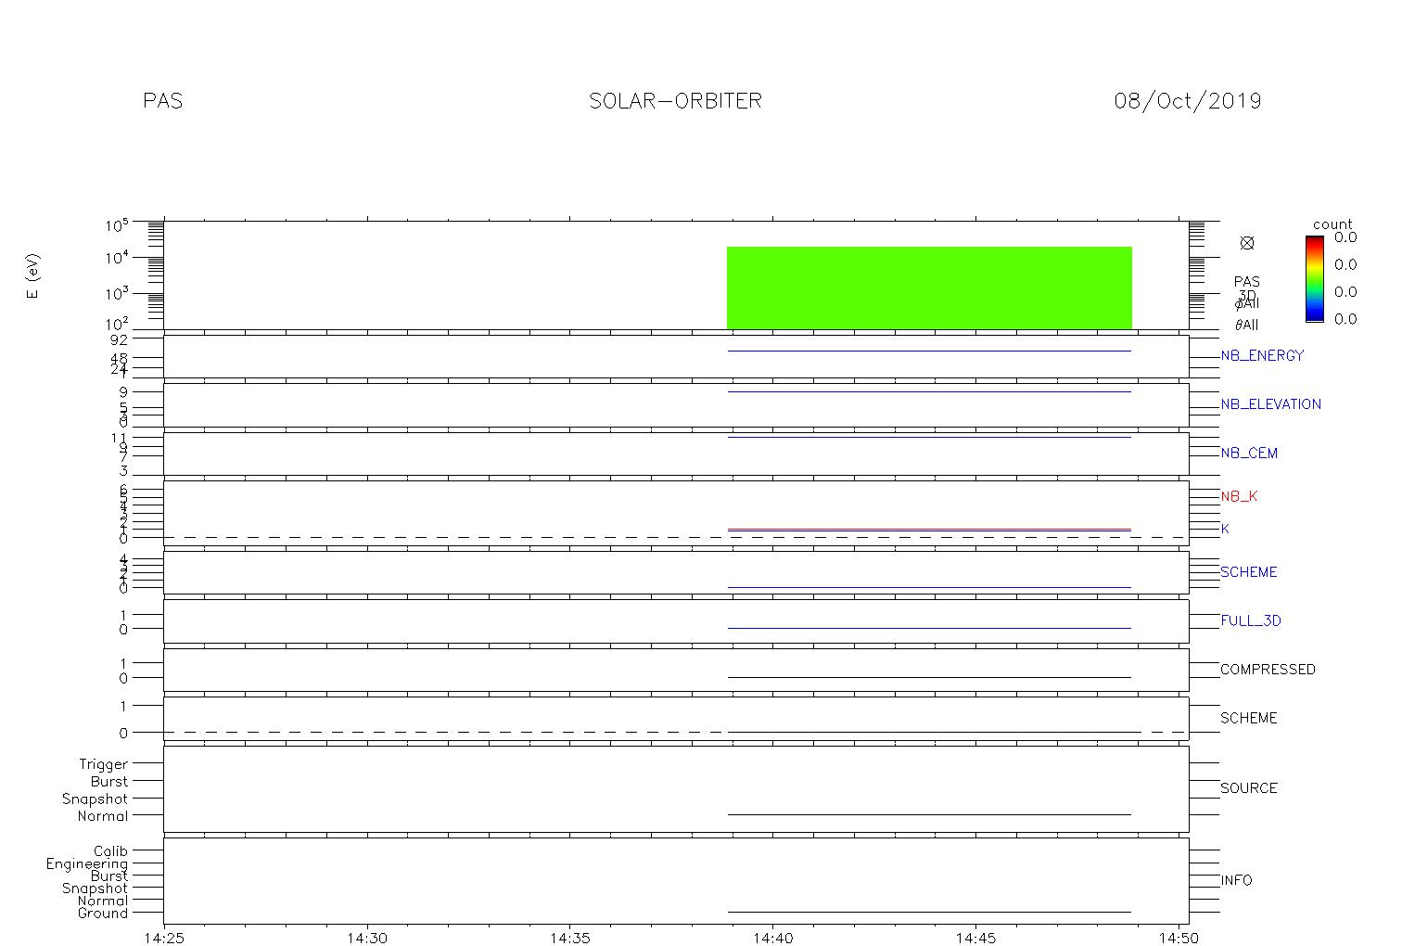Click the 11 tick label in NB_CEM panel

(x=120, y=438)
